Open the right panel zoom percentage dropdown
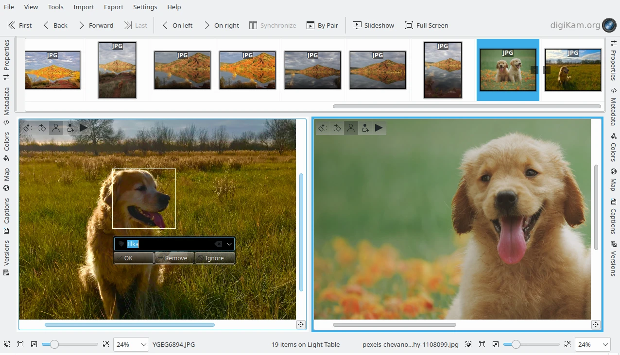 pyautogui.click(x=605, y=344)
